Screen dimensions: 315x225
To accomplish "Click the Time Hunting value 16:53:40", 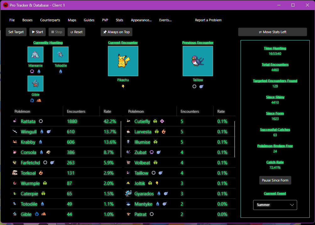I will pos(275,54).
